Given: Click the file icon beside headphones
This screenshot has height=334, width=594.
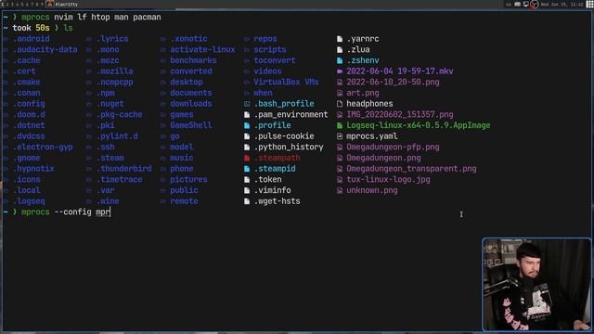Looking at the screenshot, I should click(x=340, y=104).
